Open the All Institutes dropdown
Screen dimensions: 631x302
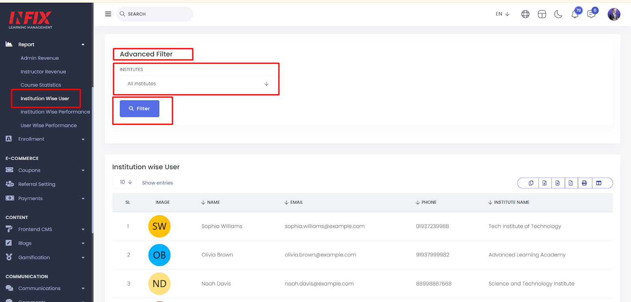click(x=198, y=84)
